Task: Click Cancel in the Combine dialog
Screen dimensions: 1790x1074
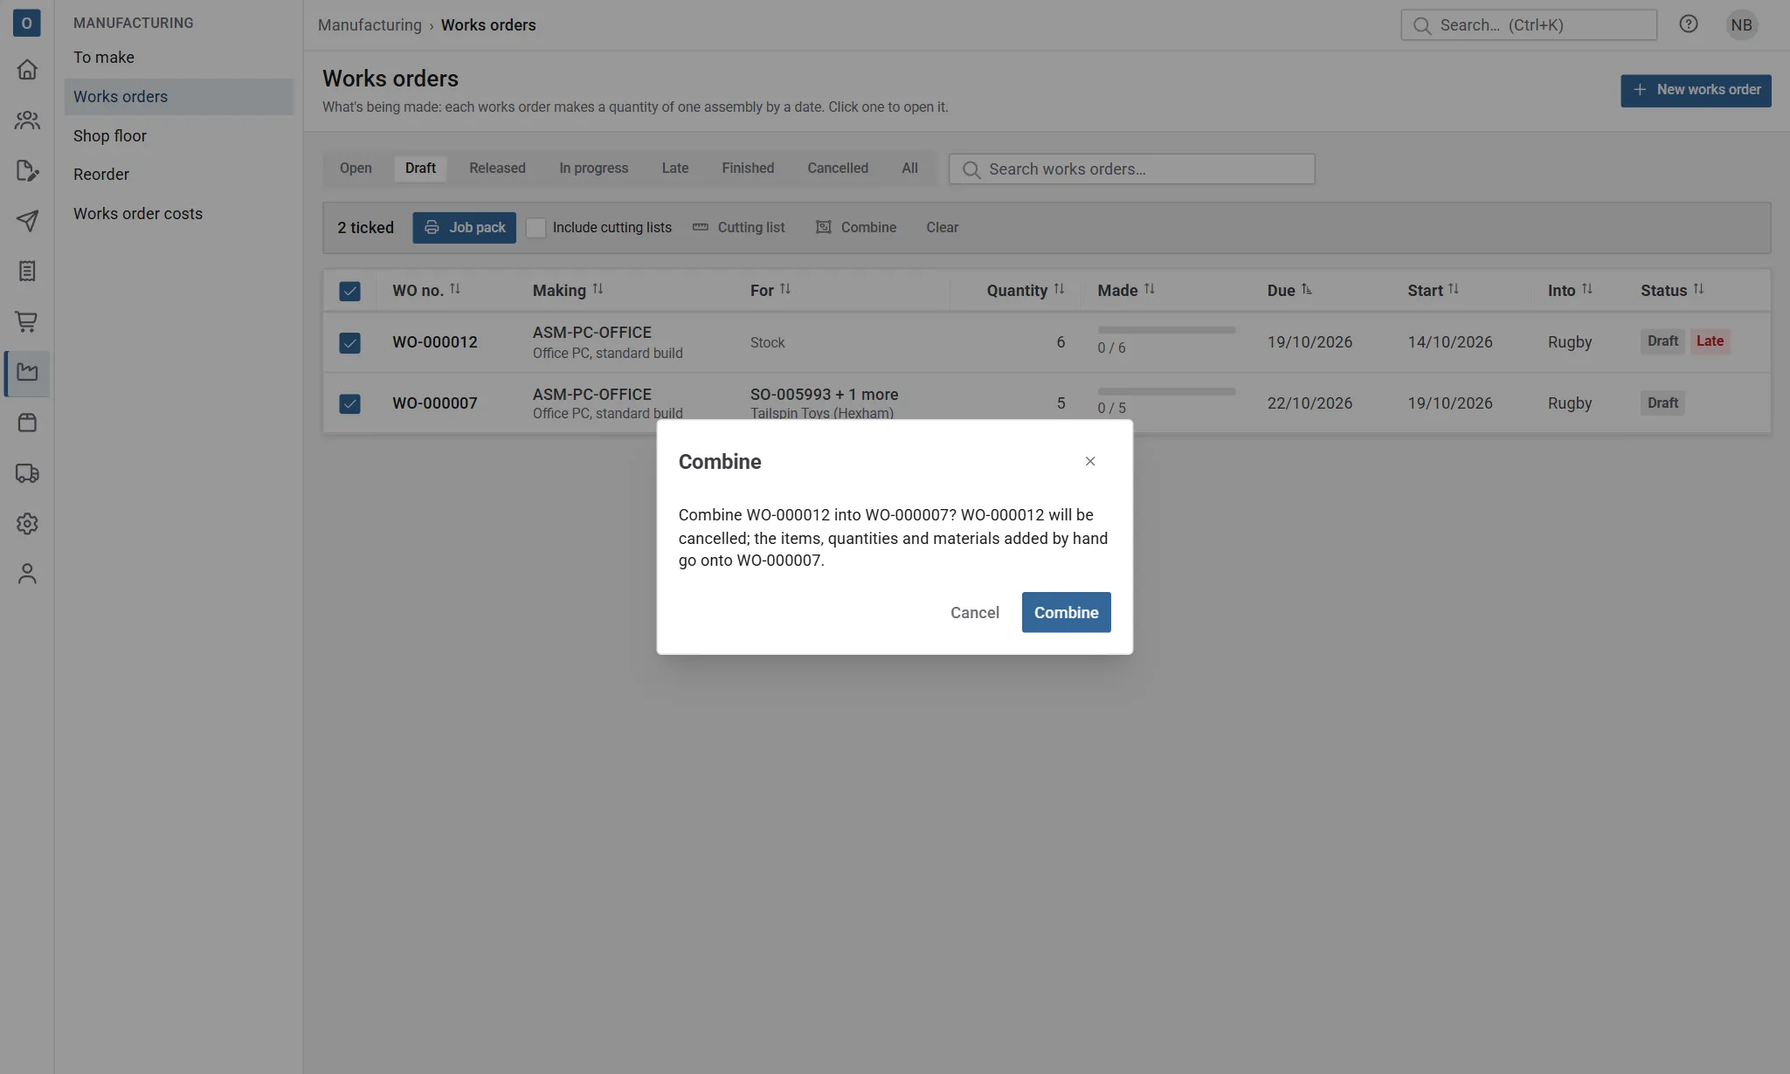Action: tap(974, 612)
